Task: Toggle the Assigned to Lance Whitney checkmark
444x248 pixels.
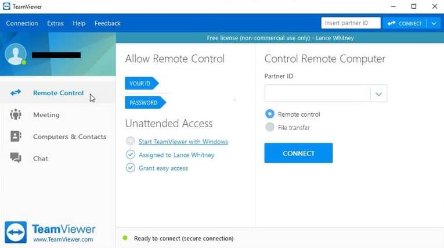Action: 130,155
